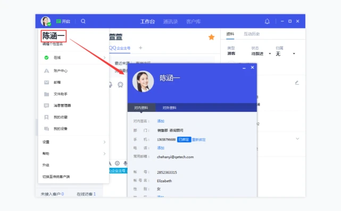
Task: Click the plus icon beside QQ企业主号 tab
Action: 140,48
